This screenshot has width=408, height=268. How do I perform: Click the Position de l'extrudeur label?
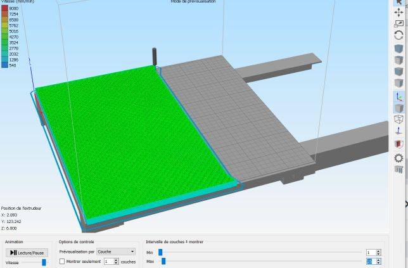click(x=21, y=208)
